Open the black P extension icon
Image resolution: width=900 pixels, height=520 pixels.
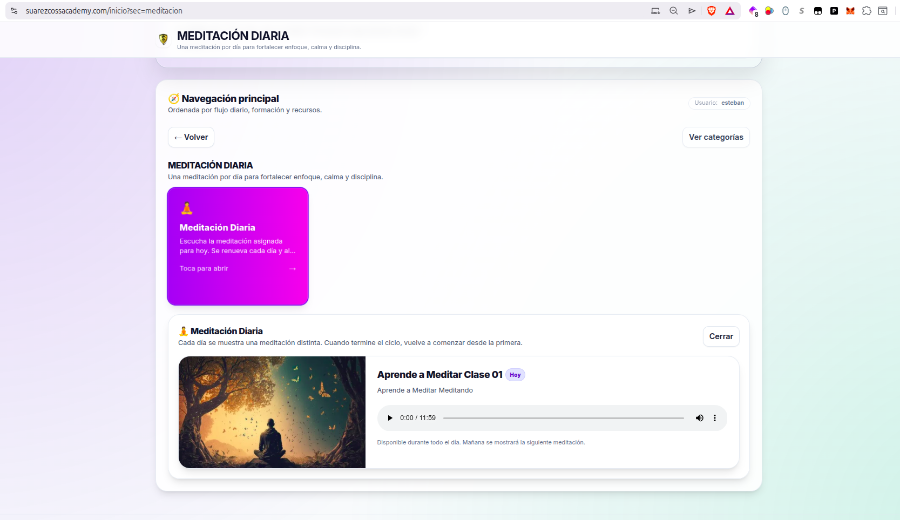pos(834,11)
